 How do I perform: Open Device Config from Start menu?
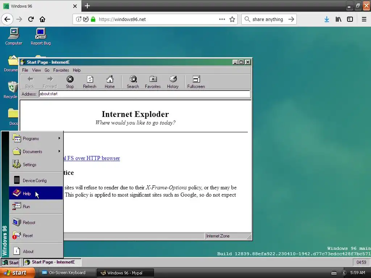point(36,180)
